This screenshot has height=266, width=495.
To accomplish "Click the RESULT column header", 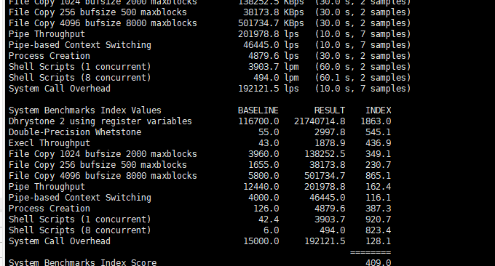I will tap(330, 110).
